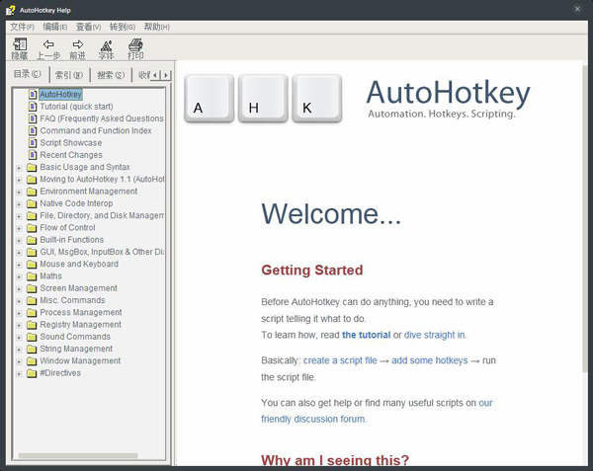Follow the 'dive straight in' link
Viewport: 593px width, 471px height.
(435, 335)
